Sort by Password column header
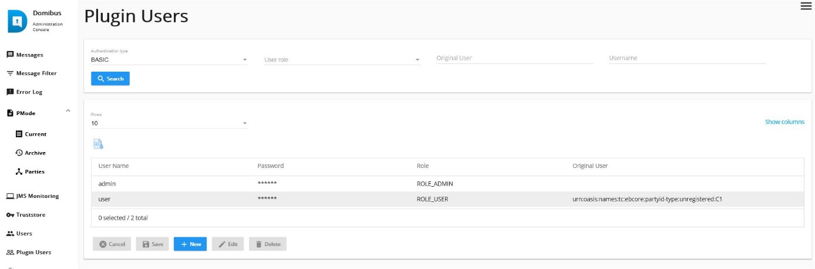Screen dimensions: 815x269 coord(271,166)
